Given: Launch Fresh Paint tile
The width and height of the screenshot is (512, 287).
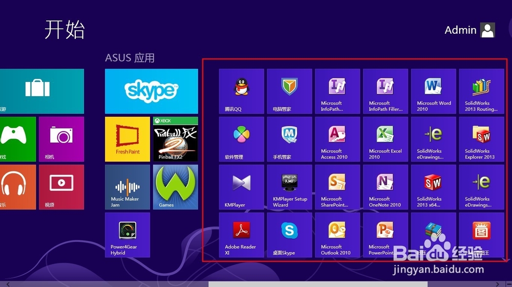Looking at the screenshot, I should point(127,139).
